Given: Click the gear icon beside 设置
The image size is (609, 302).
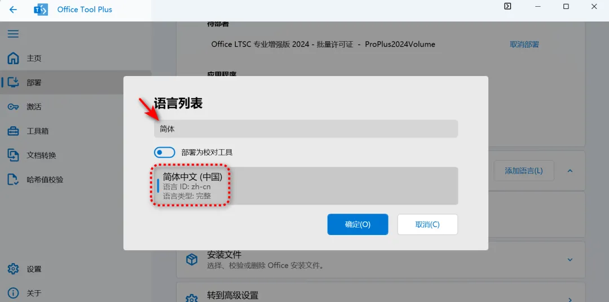Looking at the screenshot, I should pyautogui.click(x=13, y=269).
